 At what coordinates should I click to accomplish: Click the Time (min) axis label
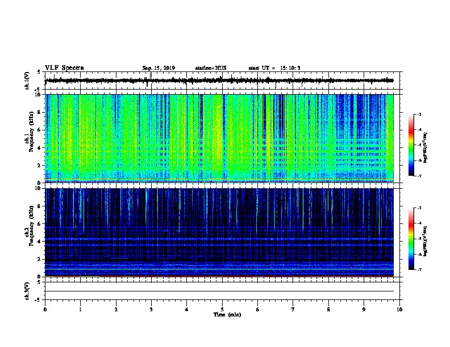point(227,315)
